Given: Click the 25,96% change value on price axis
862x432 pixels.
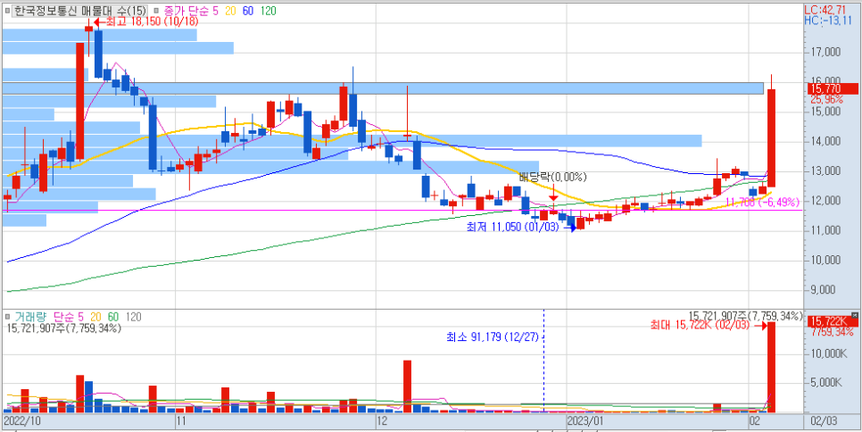Looking at the screenshot, I should click(825, 99).
